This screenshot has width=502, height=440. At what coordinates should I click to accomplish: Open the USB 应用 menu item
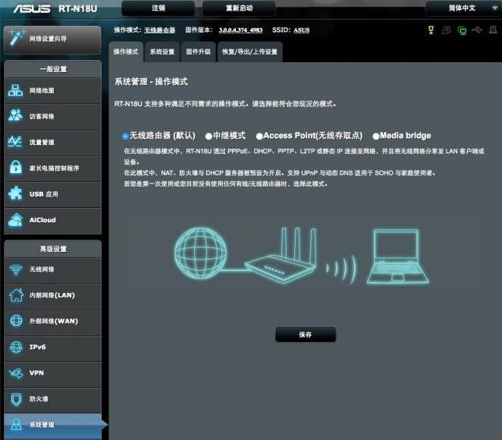(53, 194)
